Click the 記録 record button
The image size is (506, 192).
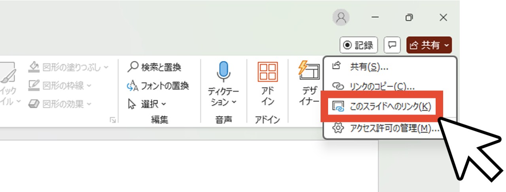pos(359,45)
